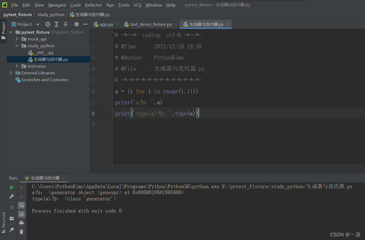Open the View menu
Image resolution: width=365 pixels, height=240 pixels.
[39, 5]
